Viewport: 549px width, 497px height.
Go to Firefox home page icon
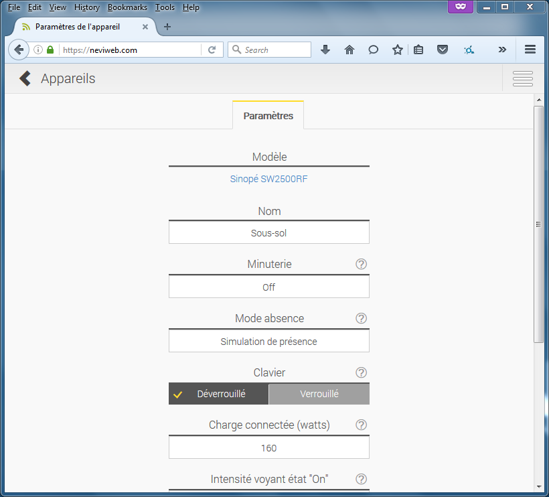[349, 50]
